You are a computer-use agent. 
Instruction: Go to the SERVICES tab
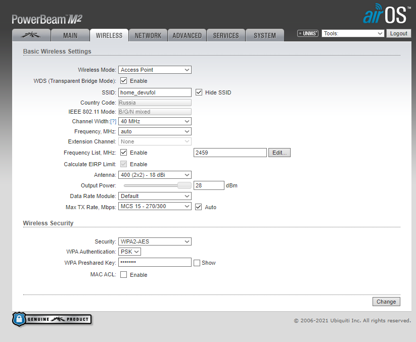coord(226,35)
